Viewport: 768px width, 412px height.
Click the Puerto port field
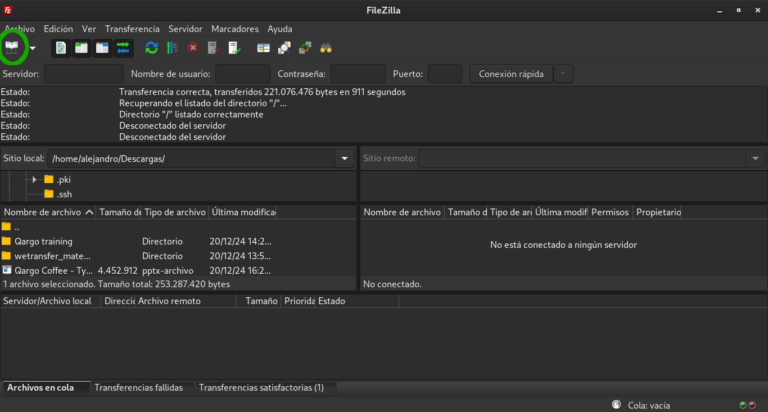[445, 74]
